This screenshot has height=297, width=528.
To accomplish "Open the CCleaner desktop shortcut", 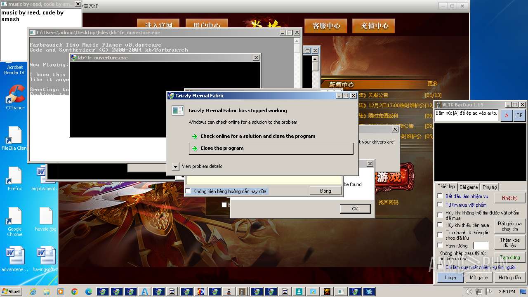I will [x=15, y=98].
